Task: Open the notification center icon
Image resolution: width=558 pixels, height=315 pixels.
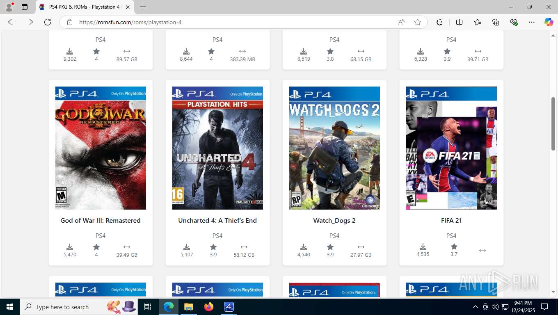Action: [x=544, y=307]
